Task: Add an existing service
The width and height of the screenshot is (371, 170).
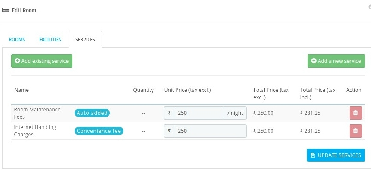Action: coord(42,61)
